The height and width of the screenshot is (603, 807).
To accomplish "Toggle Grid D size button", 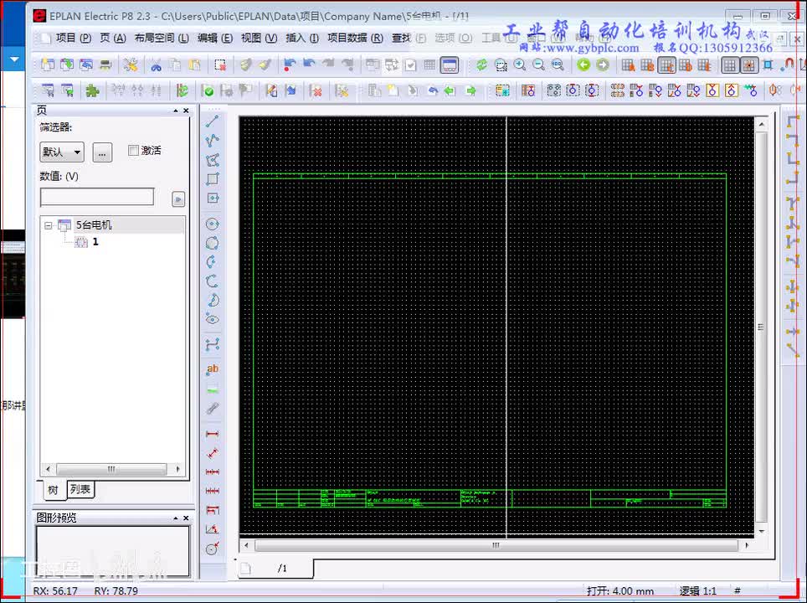I will coord(685,65).
